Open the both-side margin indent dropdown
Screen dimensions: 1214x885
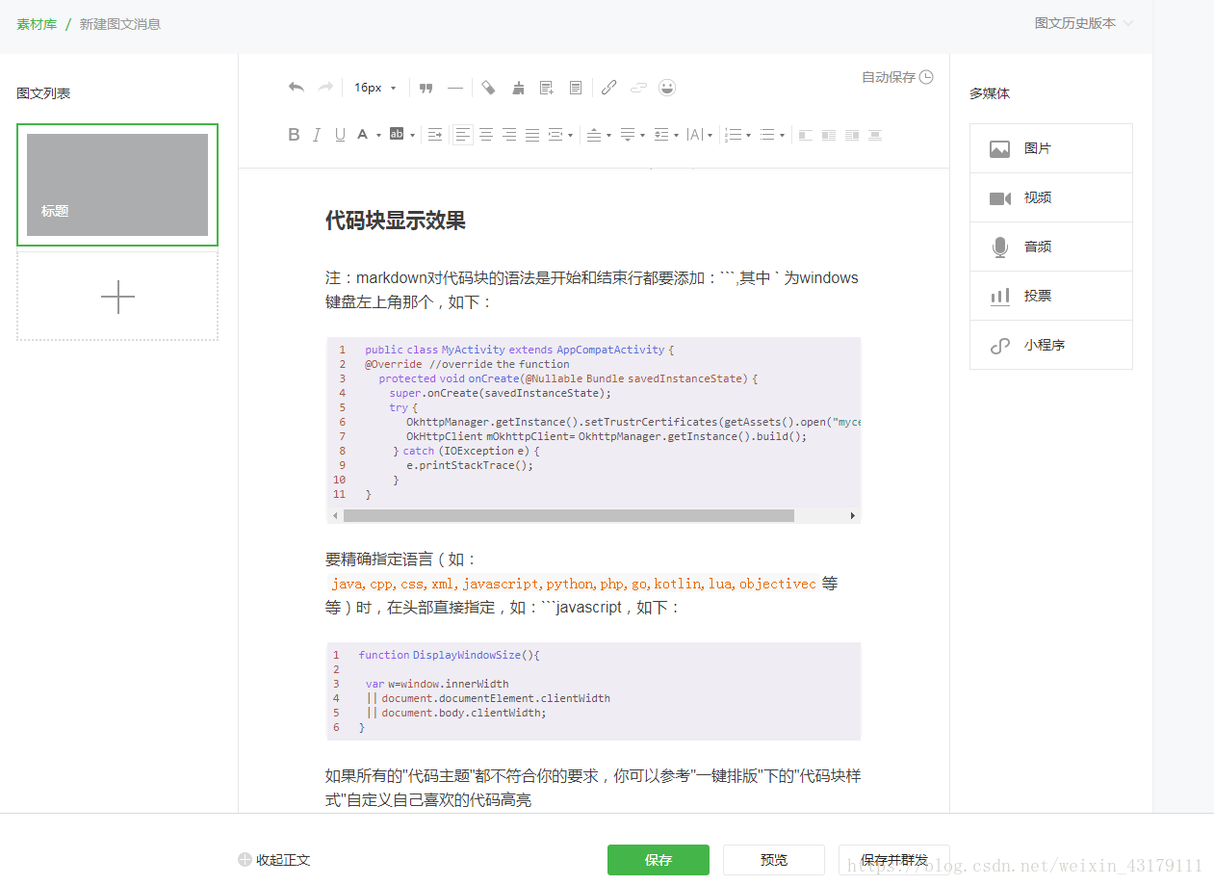tap(560, 135)
